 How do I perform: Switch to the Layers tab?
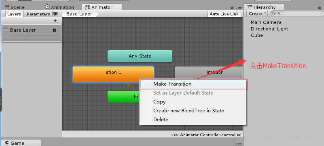tap(14, 14)
